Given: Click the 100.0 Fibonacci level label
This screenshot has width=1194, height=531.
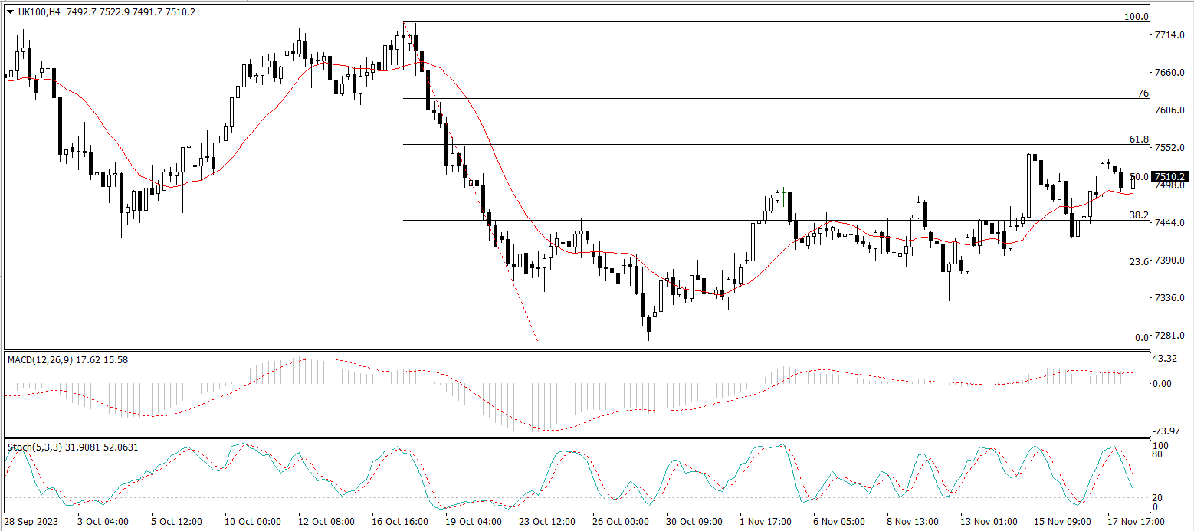Looking at the screenshot, I should click(1136, 17).
